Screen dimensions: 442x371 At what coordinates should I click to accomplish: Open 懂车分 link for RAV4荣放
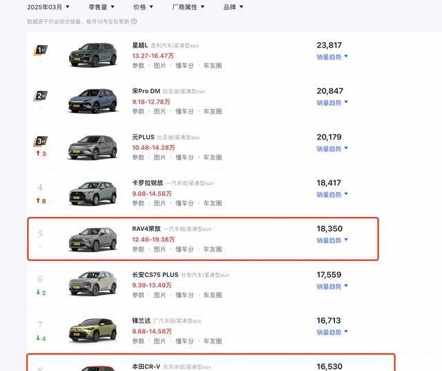(184, 249)
